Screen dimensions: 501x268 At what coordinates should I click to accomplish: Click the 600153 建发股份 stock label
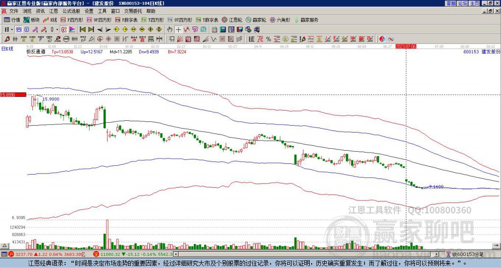click(481, 51)
